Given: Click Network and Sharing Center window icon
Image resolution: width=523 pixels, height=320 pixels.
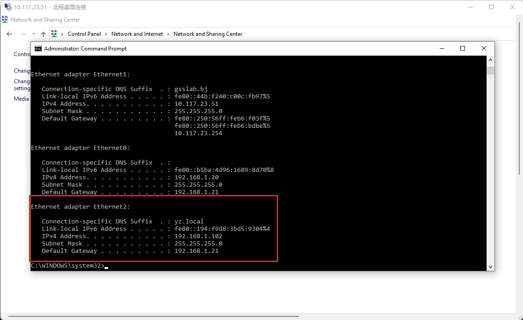Looking at the screenshot, I should pos(5,20).
